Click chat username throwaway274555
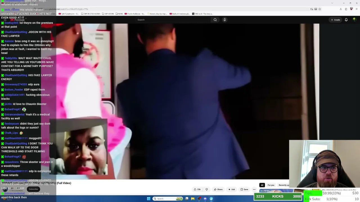360x202 pixels. (x=16, y=84)
